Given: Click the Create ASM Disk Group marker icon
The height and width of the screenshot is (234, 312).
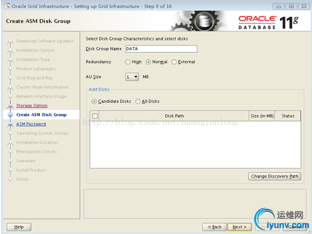Looking at the screenshot, I should (10, 115).
